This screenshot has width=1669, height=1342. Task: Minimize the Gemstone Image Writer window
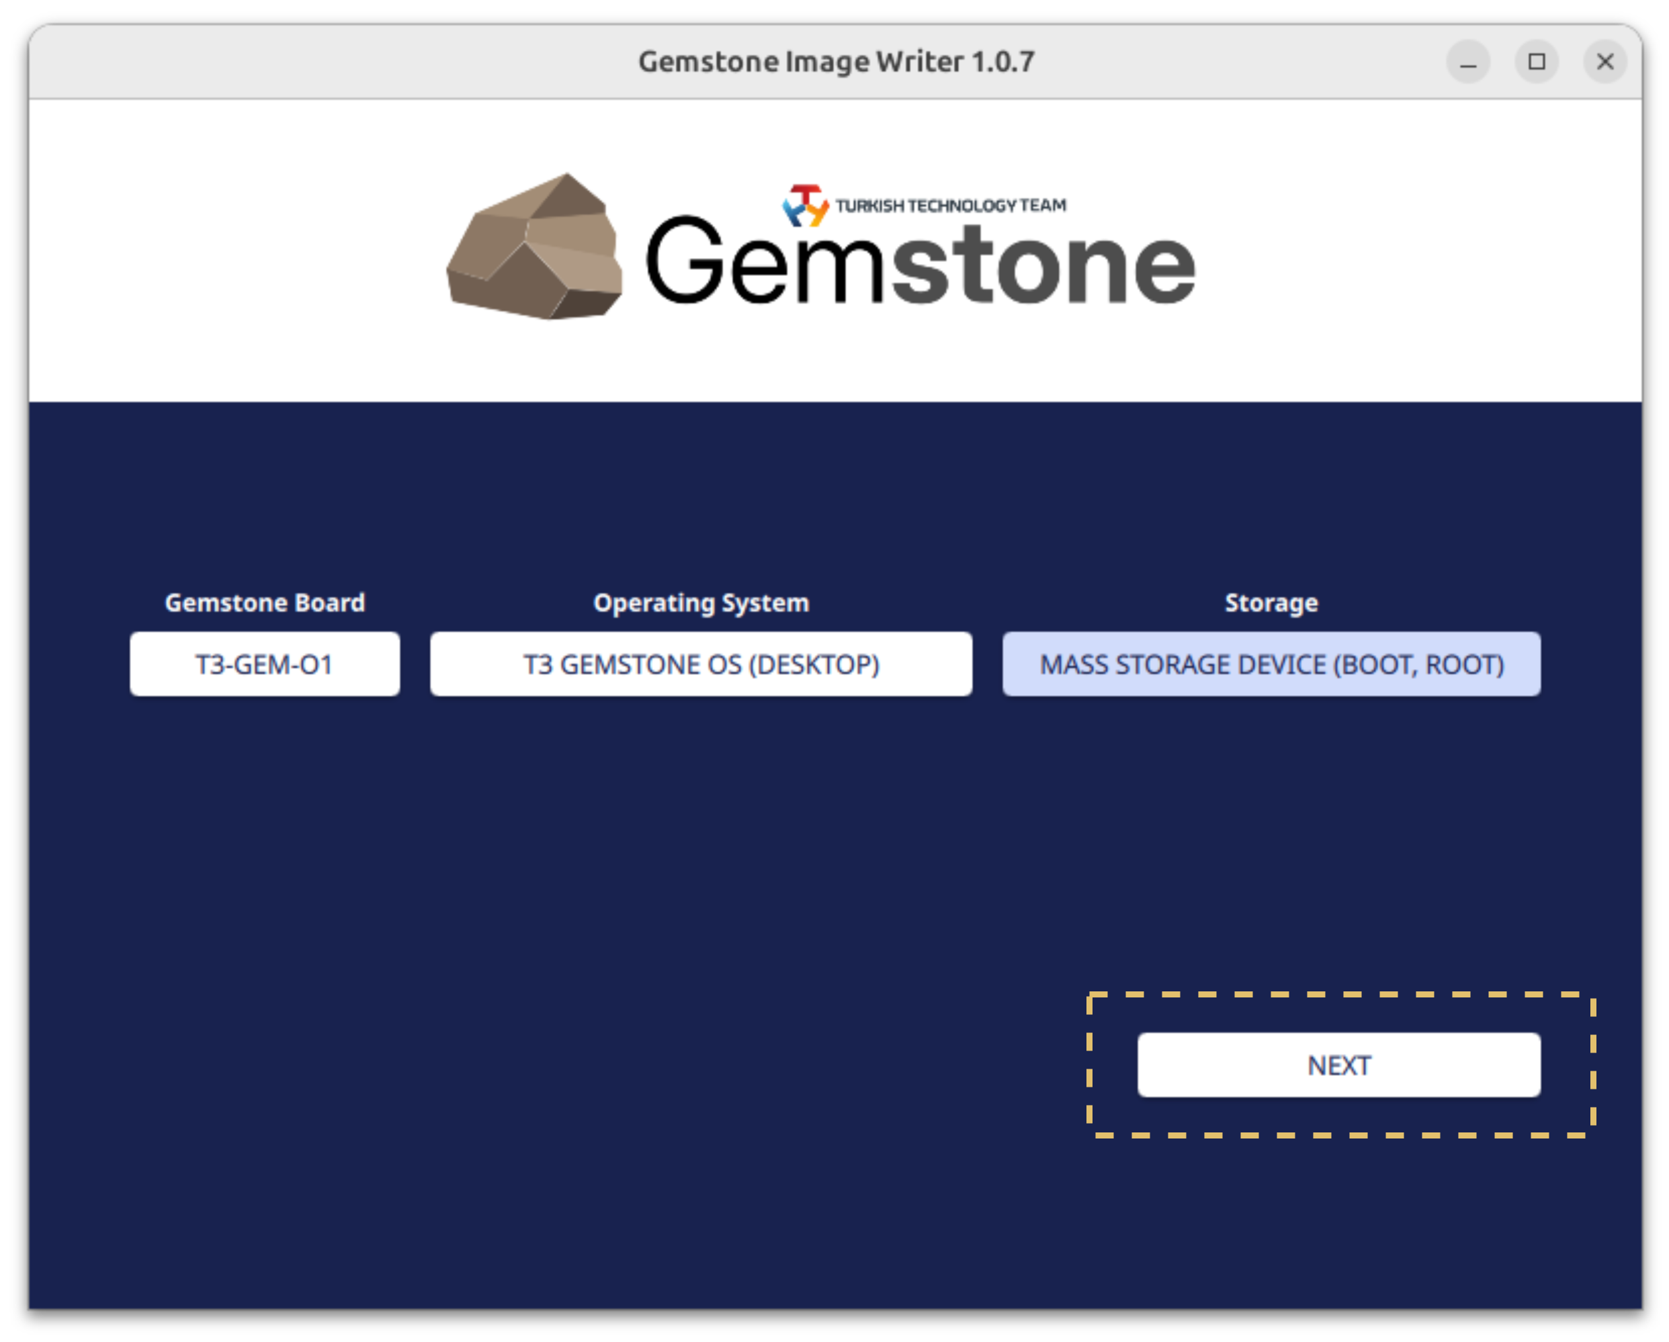coord(1467,62)
